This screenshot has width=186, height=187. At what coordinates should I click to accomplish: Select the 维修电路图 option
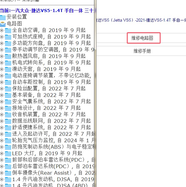coord(142,38)
